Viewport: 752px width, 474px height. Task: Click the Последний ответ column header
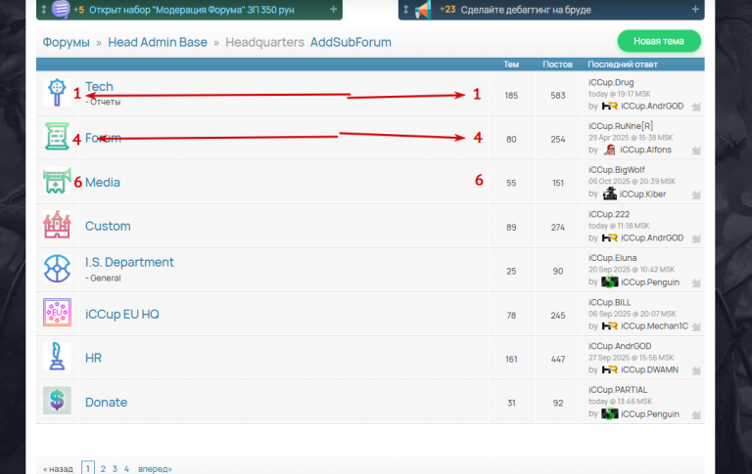tap(623, 65)
